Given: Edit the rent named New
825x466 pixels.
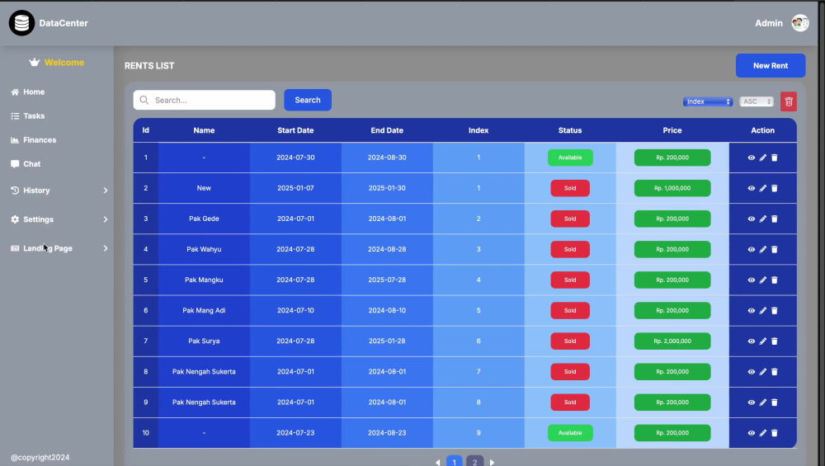Looking at the screenshot, I should coord(763,188).
